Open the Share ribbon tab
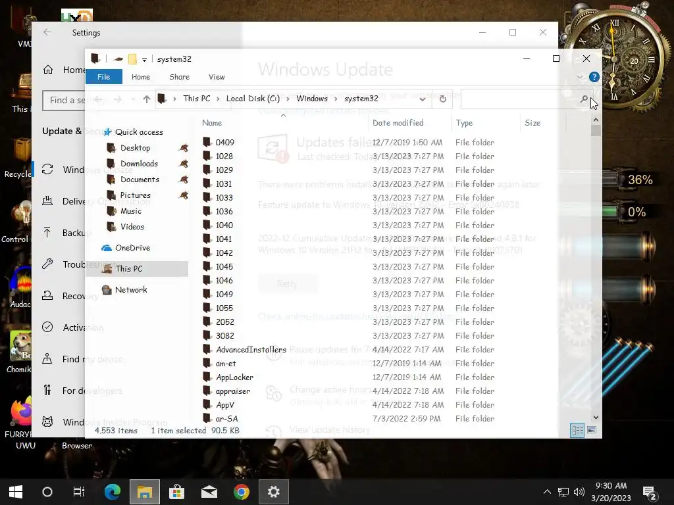Viewport: 674px width, 505px height. [179, 77]
